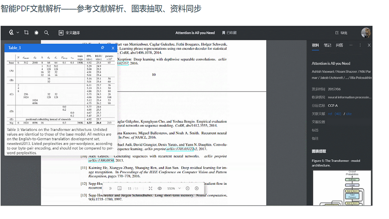The width and height of the screenshot is (389, 219).
Task: Click the 全文翻译 full-text translation button
Action: point(69,33)
